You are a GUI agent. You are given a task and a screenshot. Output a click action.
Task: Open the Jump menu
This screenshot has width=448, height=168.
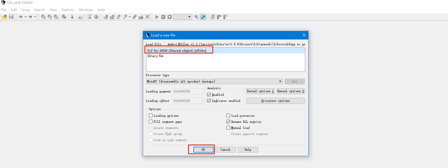coord(25,10)
